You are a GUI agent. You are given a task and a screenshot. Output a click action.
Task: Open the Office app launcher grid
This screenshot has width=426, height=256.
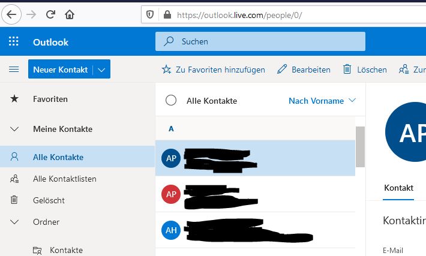click(14, 42)
